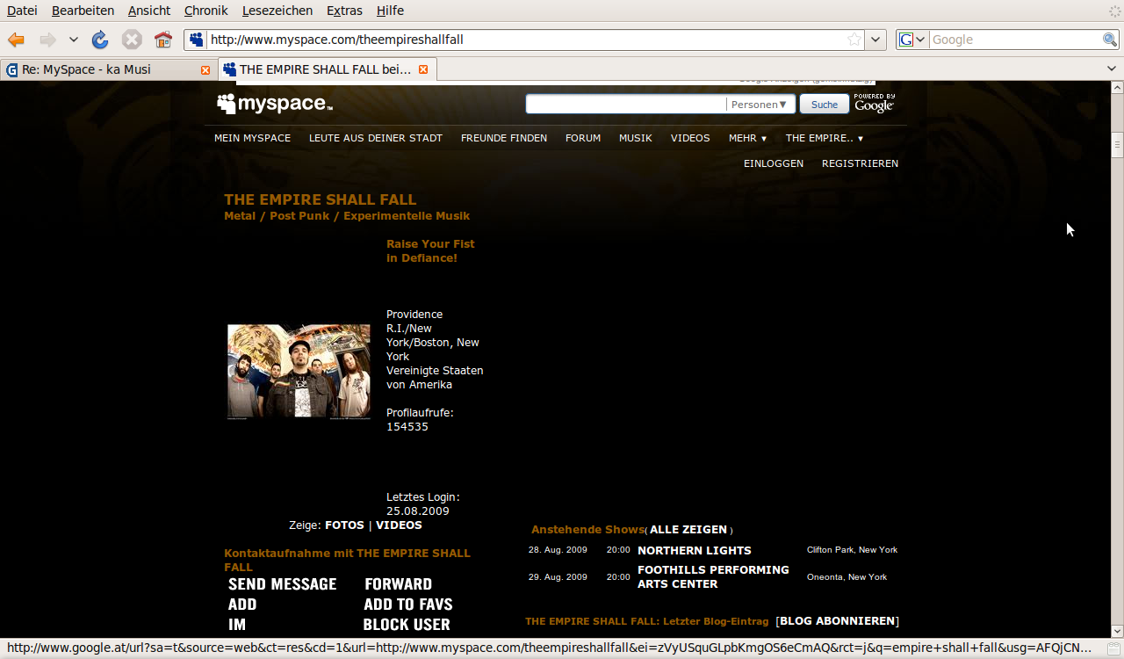Open the FORUM navigation link

583,138
